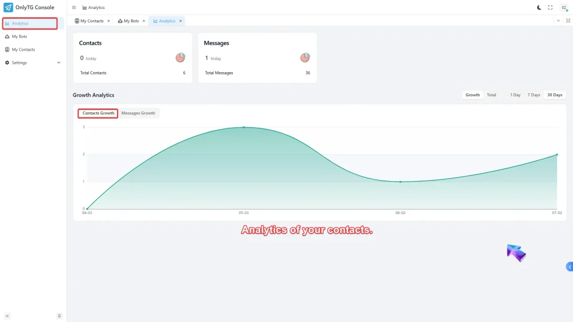Viewport: 573px width, 322px height.
Task: Switch to the Messages Growth tab
Action: (138, 112)
